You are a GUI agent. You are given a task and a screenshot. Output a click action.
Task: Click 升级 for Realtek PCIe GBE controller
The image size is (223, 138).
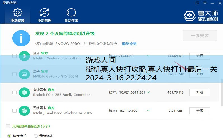tap(200, 92)
